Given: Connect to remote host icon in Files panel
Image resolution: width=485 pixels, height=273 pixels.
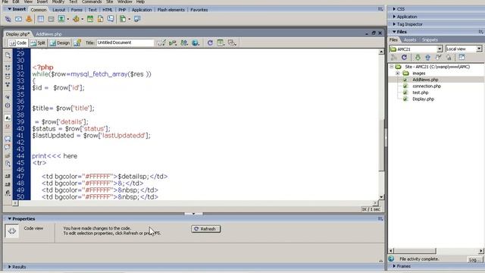Looking at the screenshot, I should click(x=394, y=58).
